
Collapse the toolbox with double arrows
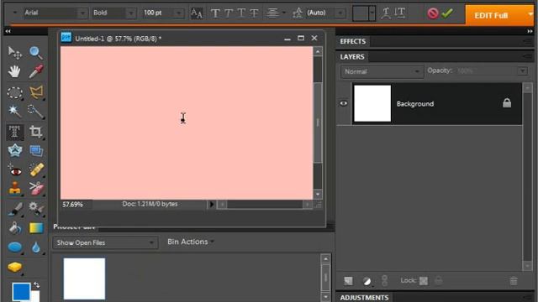click(8, 31)
